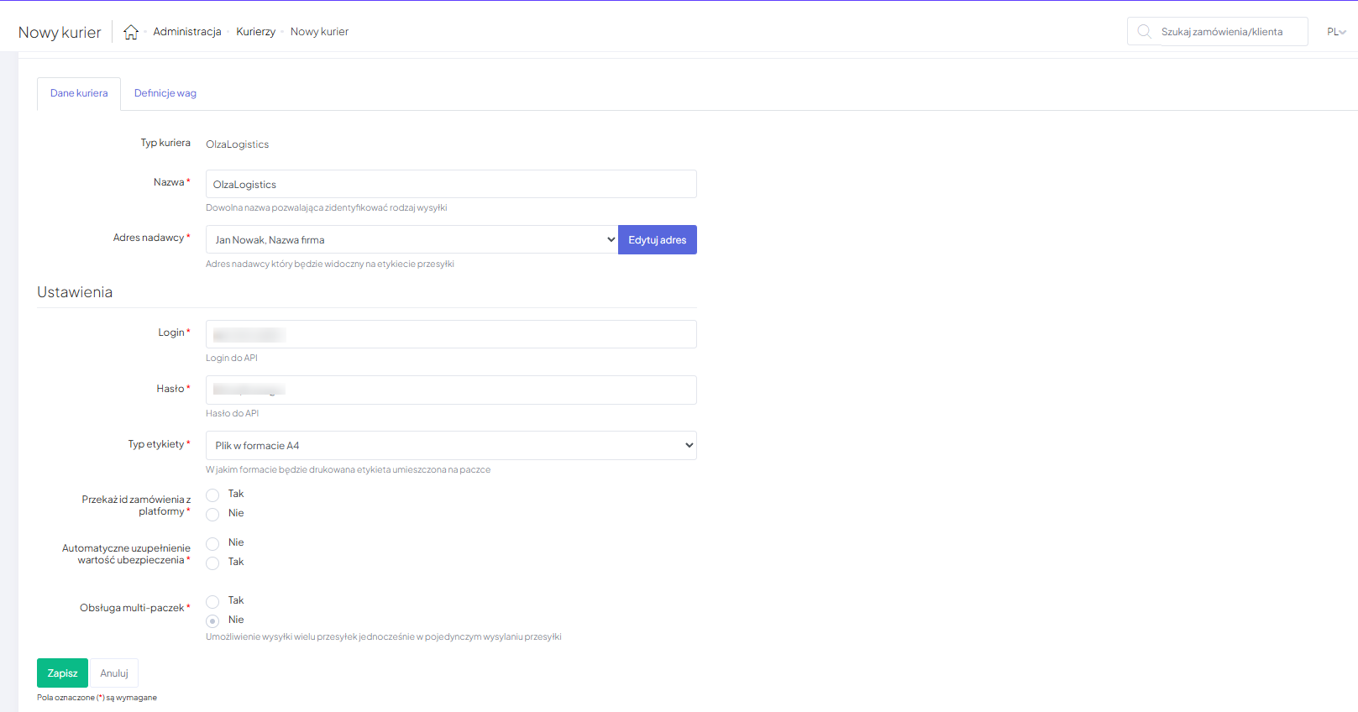The height and width of the screenshot is (712, 1358).
Task: Open Kurierzy breadcrumb link
Action: click(x=255, y=32)
